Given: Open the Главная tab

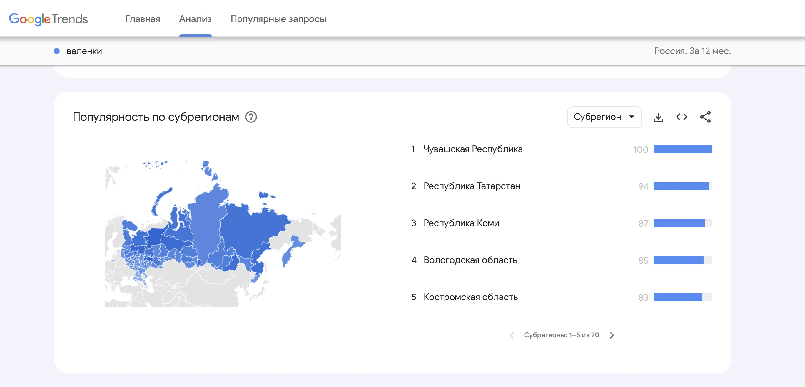Looking at the screenshot, I should point(143,19).
